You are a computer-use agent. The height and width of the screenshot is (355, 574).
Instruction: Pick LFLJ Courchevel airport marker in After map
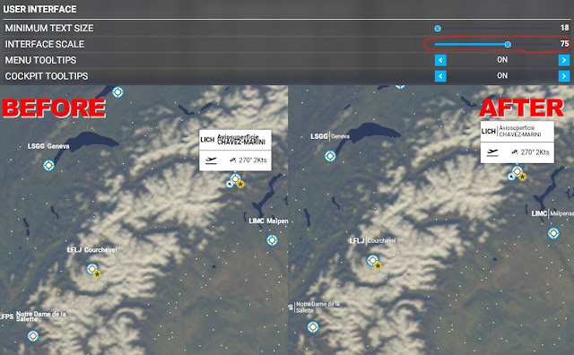tap(373, 260)
